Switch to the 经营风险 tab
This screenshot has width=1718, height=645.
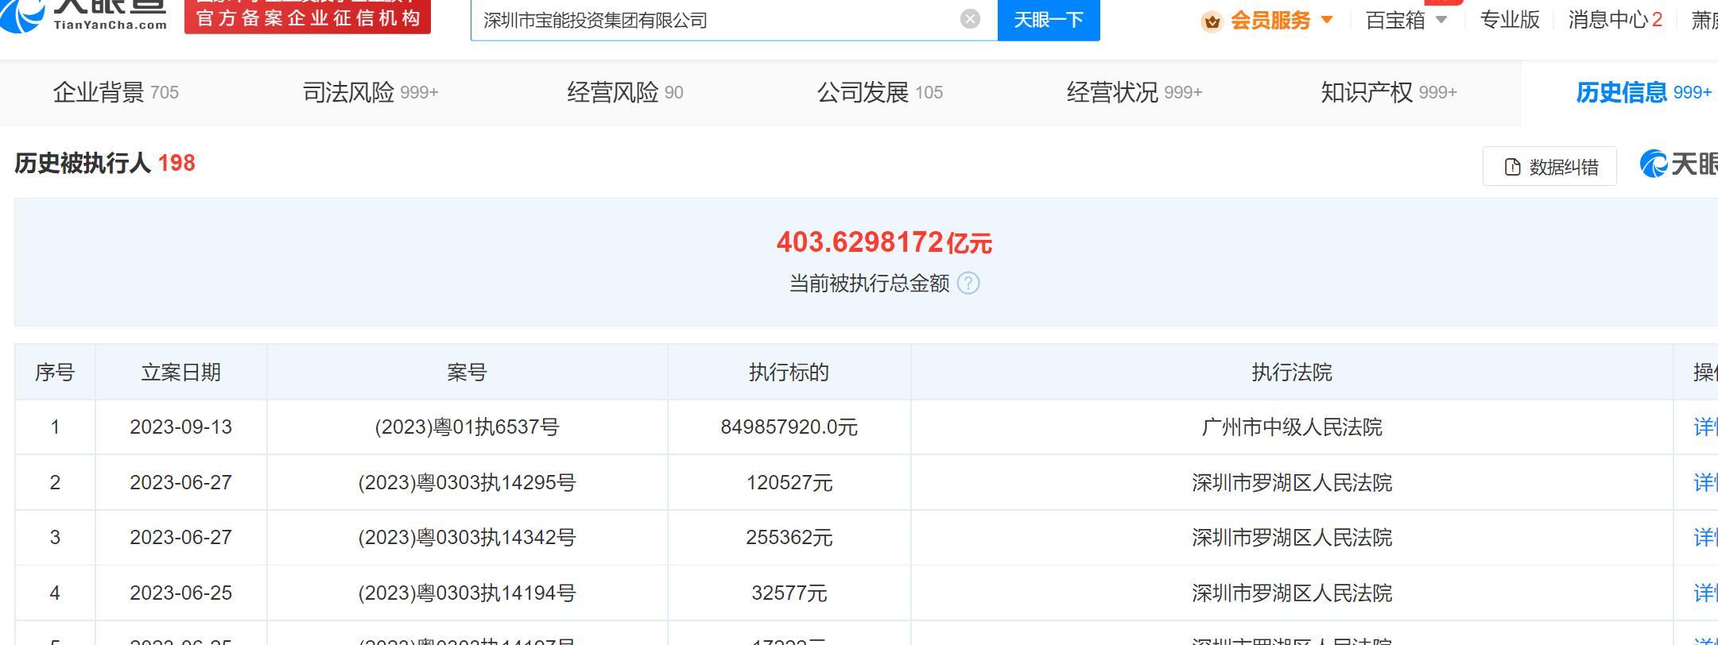[625, 93]
